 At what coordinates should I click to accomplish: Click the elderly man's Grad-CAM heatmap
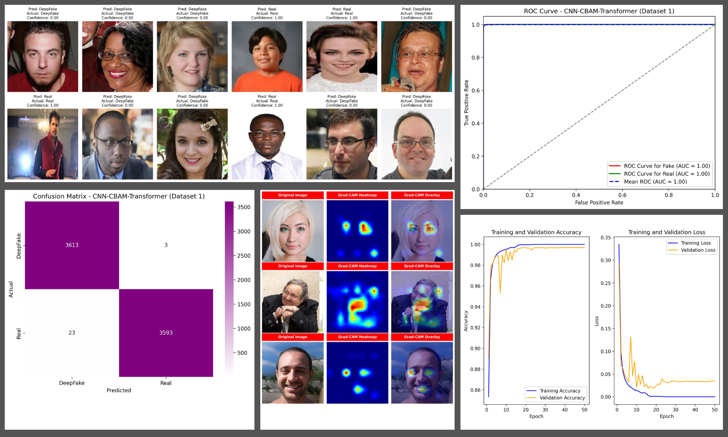pyautogui.click(x=357, y=302)
